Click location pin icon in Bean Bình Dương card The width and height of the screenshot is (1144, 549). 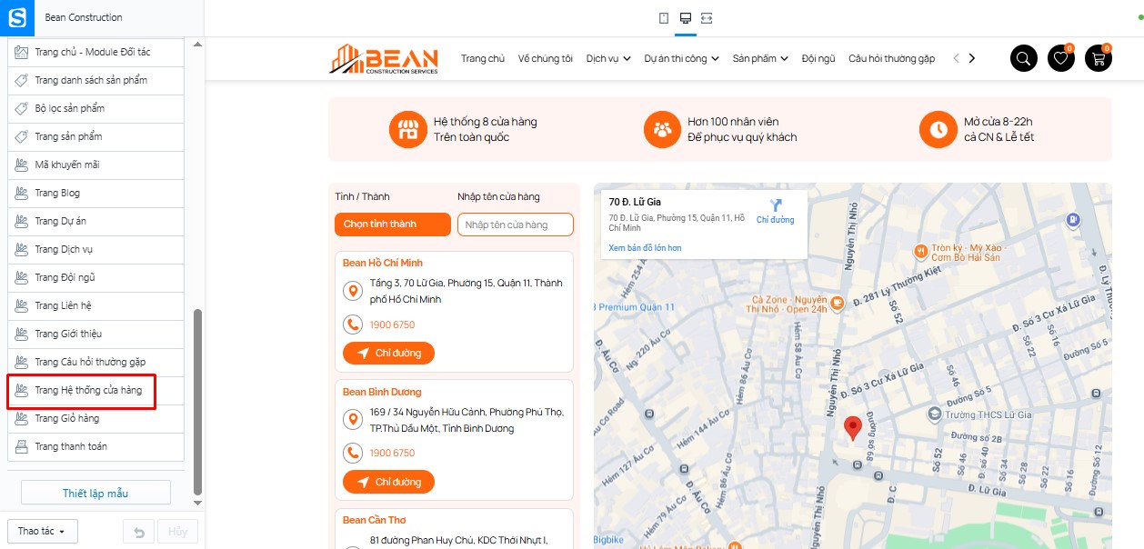click(x=352, y=420)
